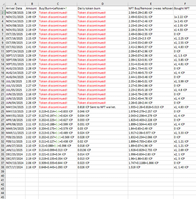Click the '1.935+2.26+0.818=5.013 ICP' cell
Image resolution: width=196 pixels, height=199 pixels.
[x=151, y=107]
